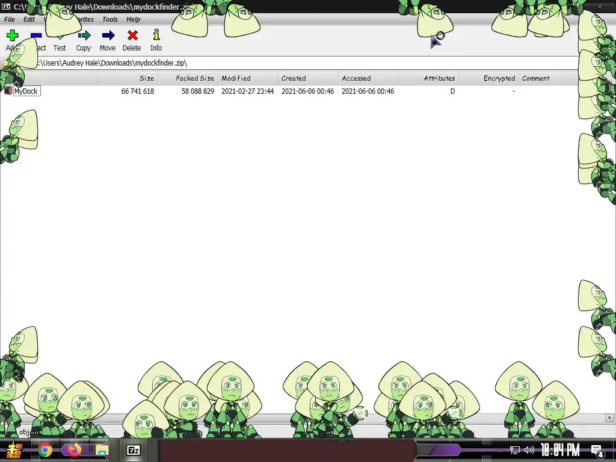
Task: Click the 7z icon in the title bar
Action: tap(6, 7)
